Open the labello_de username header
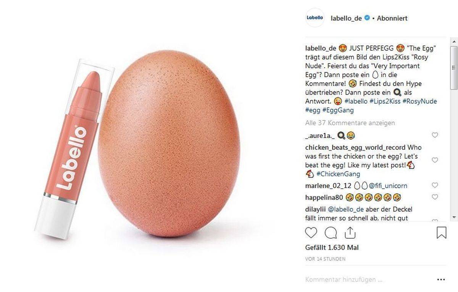 pos(346,18)
